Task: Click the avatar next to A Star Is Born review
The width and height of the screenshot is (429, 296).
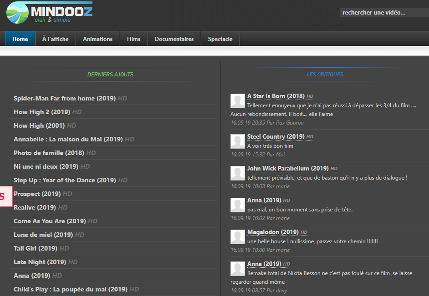Action: point(237,101)
